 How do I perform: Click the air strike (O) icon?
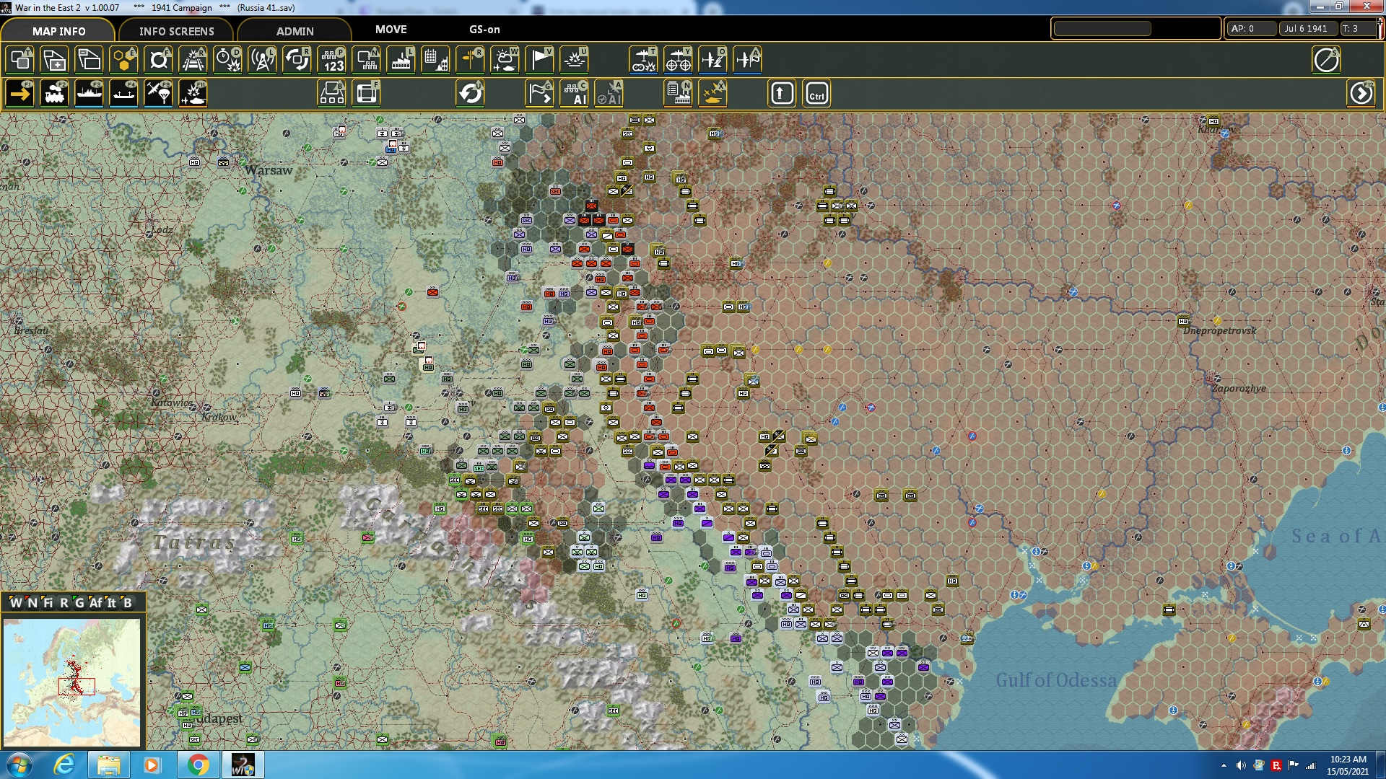712,60
